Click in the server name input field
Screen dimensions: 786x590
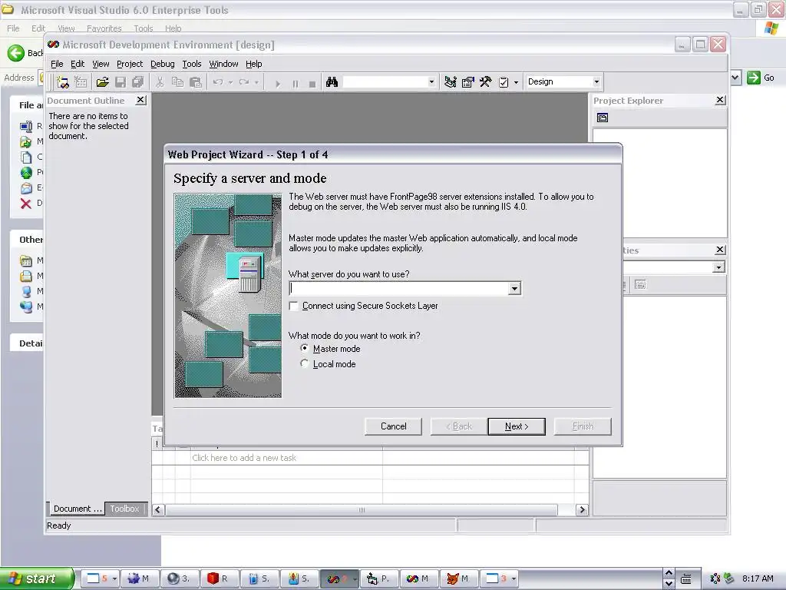pyautogui.click(x=399, y=289)
